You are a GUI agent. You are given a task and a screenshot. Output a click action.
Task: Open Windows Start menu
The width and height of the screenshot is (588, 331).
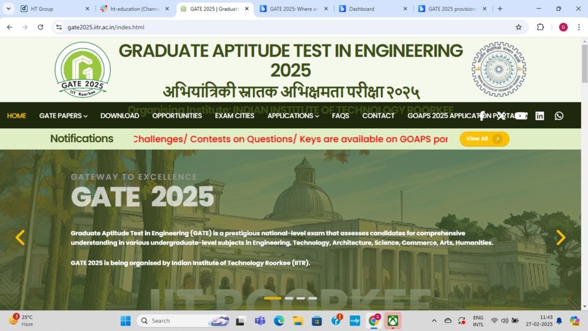[126, 321]
